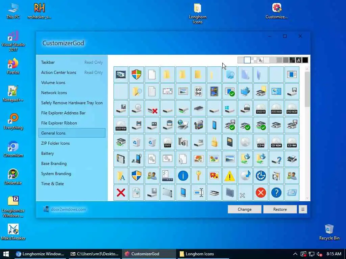
Task: Open the Network Icons category
Action: (72, 93)
